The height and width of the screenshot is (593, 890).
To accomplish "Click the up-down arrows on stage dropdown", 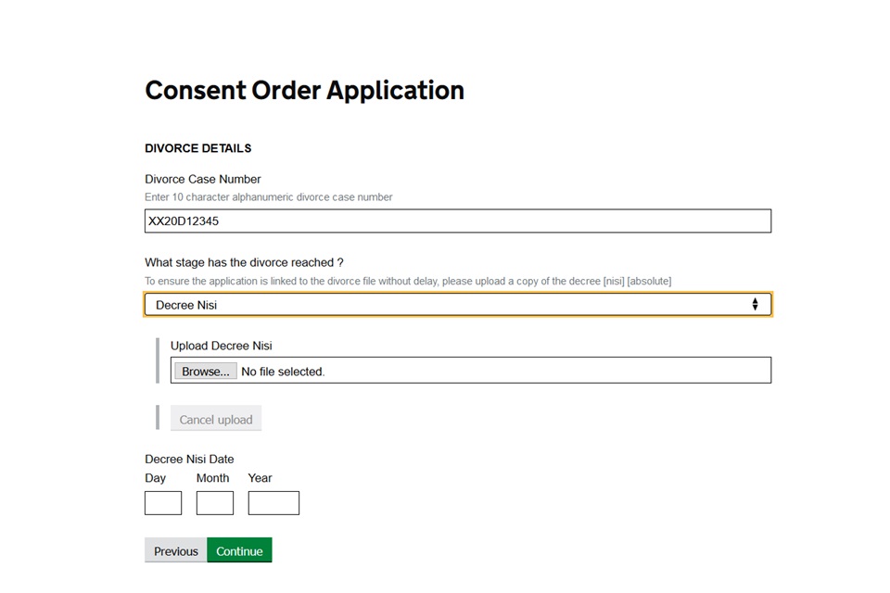I will pyautogui.click(x=755, y=305).
